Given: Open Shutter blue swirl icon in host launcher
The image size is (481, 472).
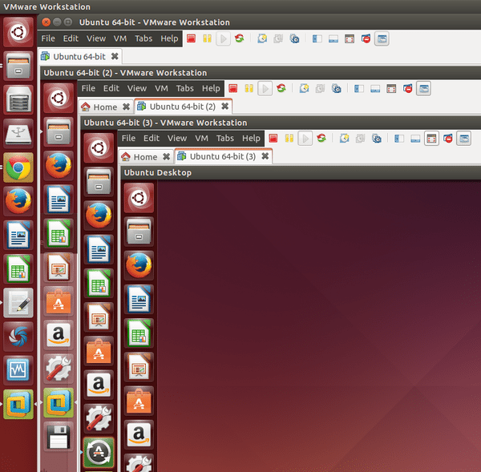Looking at the screenshot, I should 18,337.
